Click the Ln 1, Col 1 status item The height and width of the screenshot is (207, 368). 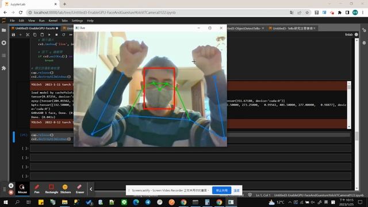(x=263, y=195)
